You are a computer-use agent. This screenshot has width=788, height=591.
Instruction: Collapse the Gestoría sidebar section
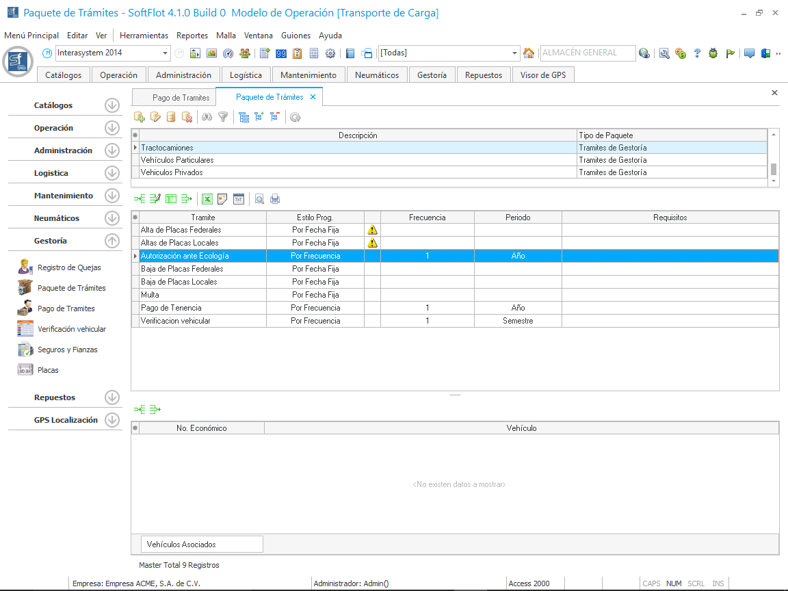tap(112, 241)
